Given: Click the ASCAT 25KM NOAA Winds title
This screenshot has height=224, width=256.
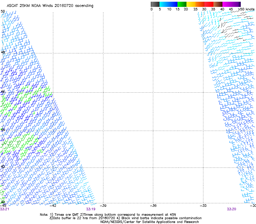Looking at the screenshot, I should coord(50,6).
